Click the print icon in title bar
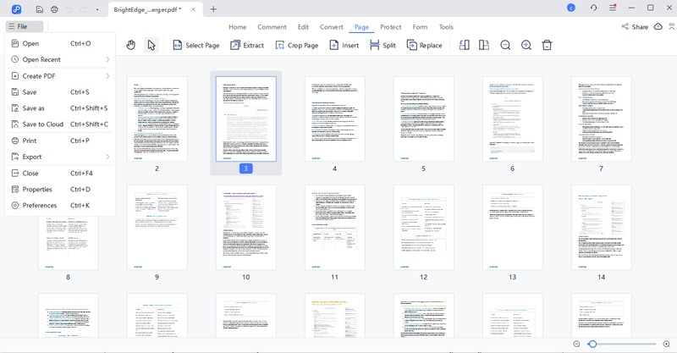This screenshot has height=353, width=677. (54, 9)
